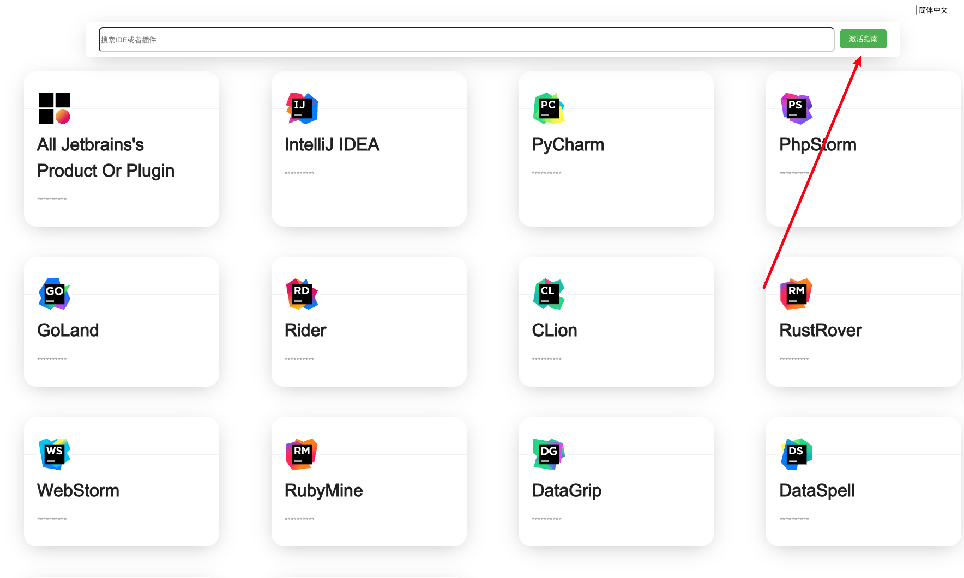Copy the masked asterisk key under RustRover
The height and width of the screenshot is (578, 964).
[794, 360]
